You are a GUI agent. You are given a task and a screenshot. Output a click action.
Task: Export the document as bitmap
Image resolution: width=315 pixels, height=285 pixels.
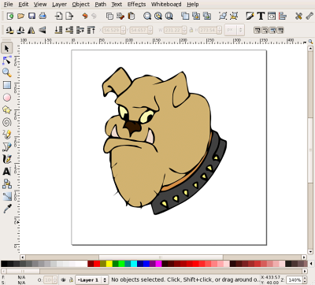(69, 16)
